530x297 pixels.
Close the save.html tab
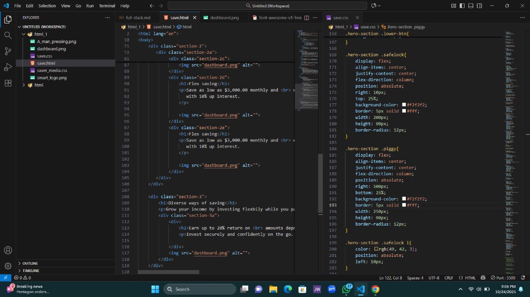(x=194, y=18)
